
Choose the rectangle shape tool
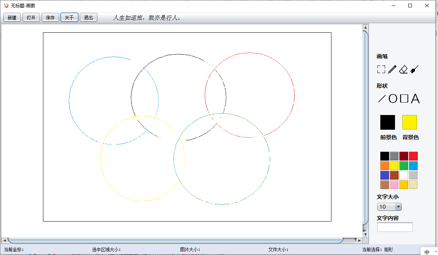[404, 98]
